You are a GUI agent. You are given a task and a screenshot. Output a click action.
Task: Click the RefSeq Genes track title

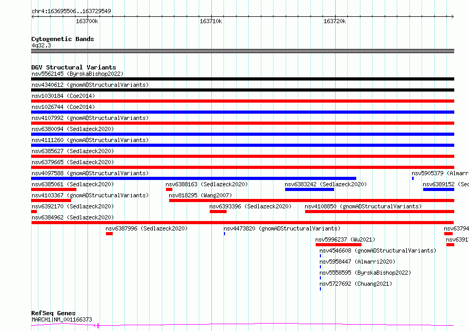pyautogui.click(x=53, y=314)
